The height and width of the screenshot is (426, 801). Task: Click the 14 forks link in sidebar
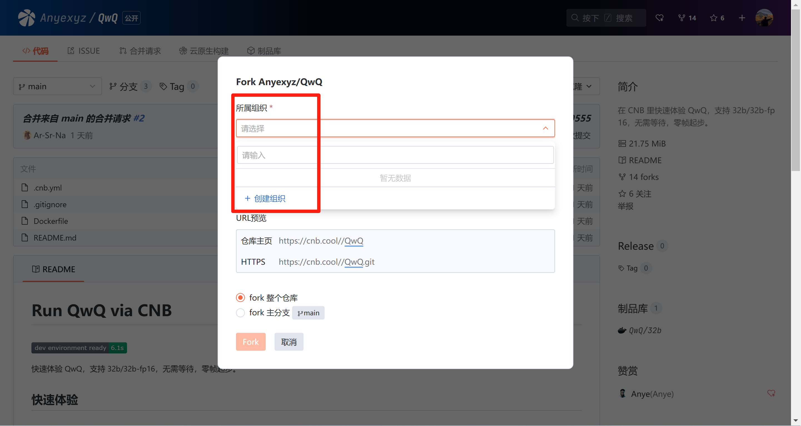coord(638,177)
